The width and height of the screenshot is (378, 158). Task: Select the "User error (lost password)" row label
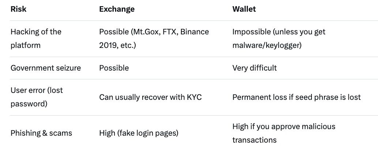pyautogui.click(x=37, y=97)
